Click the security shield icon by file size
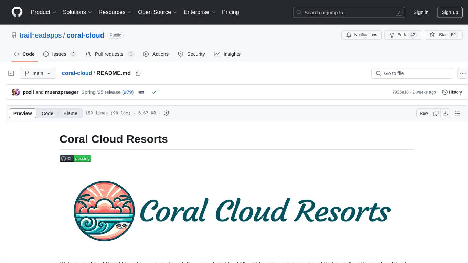The height and width of the screenshot is (263, 468). coord(166,113)
